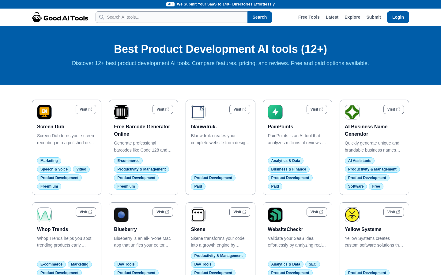
Task: Open the Free Barcode Generator Online title
Action: pos(142,130)
